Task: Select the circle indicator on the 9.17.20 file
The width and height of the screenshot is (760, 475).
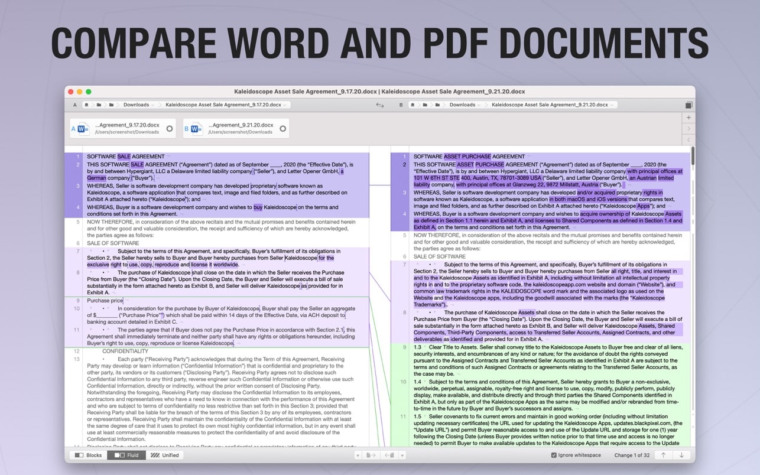Action: pyautogui.click(x=170, y=128)
